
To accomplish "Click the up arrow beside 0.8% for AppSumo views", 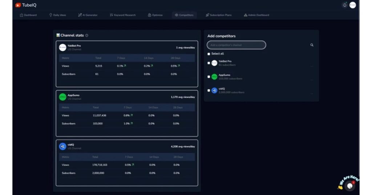I will 132,115.
